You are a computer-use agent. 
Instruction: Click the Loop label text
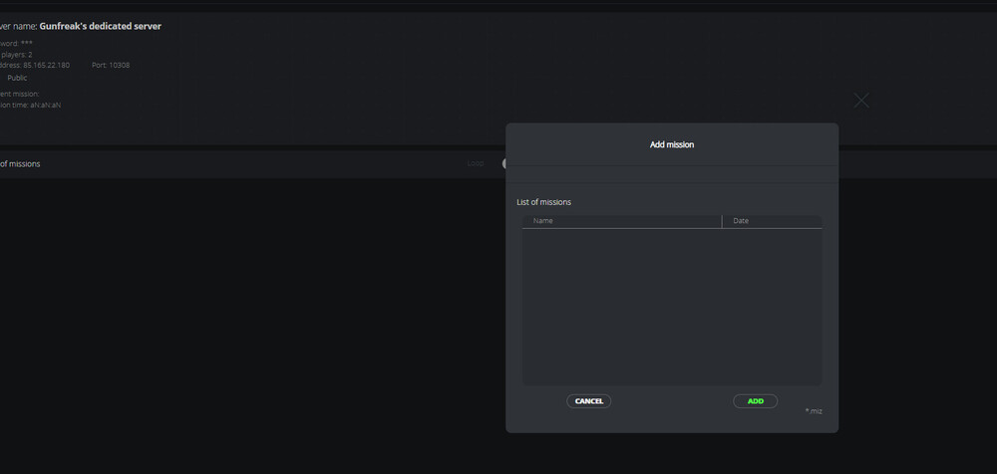click(475, 163)
